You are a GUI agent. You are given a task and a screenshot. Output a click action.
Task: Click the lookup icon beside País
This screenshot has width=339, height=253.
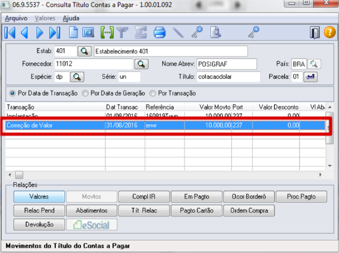click(314, 64)
